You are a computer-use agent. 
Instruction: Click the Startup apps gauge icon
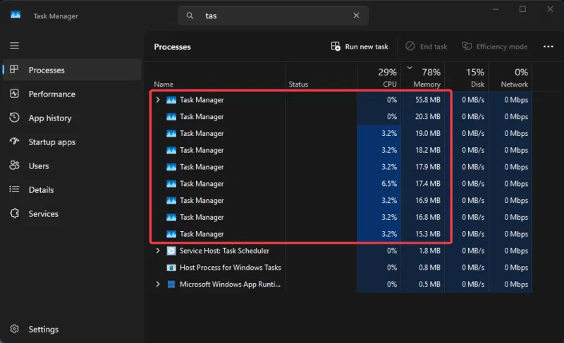[14, 141]
